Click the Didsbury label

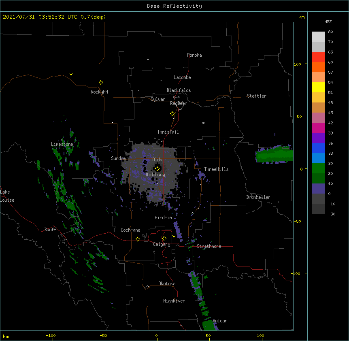[155, 175]
